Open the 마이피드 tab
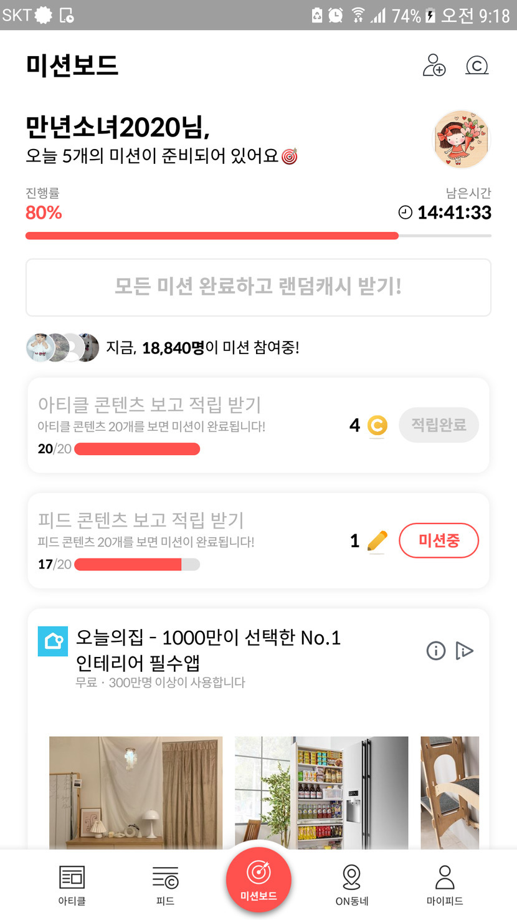Viewport: 517px width, 920px height. 445,883
